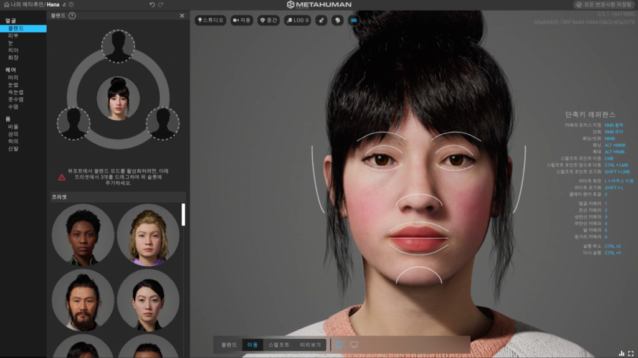Toggle the clay render icon in toolbar
Image resolution: width=638 pixels, height=358 pixels.
(321, 20)
